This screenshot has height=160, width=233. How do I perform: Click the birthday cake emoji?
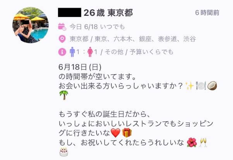(x=63, y=152)
